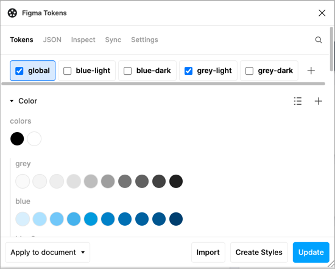335x269 pixels.
Task: Select the blue-dark token set label
Action: [x=153, y=71]
